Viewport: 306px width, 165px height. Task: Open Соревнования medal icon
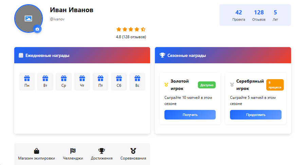pyautogui.click(x=133, y=151)
